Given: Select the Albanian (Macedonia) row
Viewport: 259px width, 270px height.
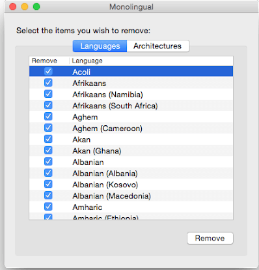Looking at the screenshot, I should point(131,196).
